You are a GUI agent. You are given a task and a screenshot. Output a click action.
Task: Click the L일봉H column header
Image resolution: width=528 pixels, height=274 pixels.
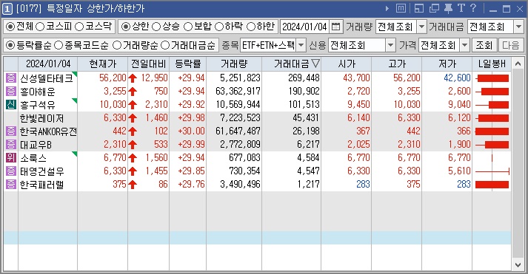(492, 64)
